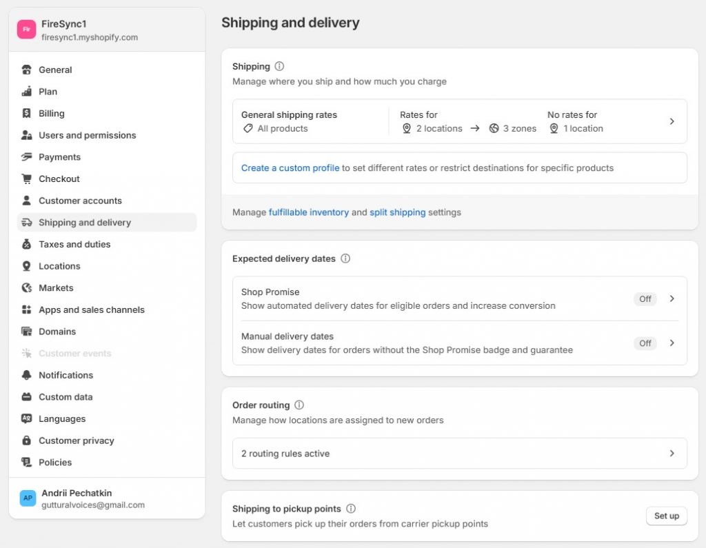Click the AP user avatar

coord(28,498)
